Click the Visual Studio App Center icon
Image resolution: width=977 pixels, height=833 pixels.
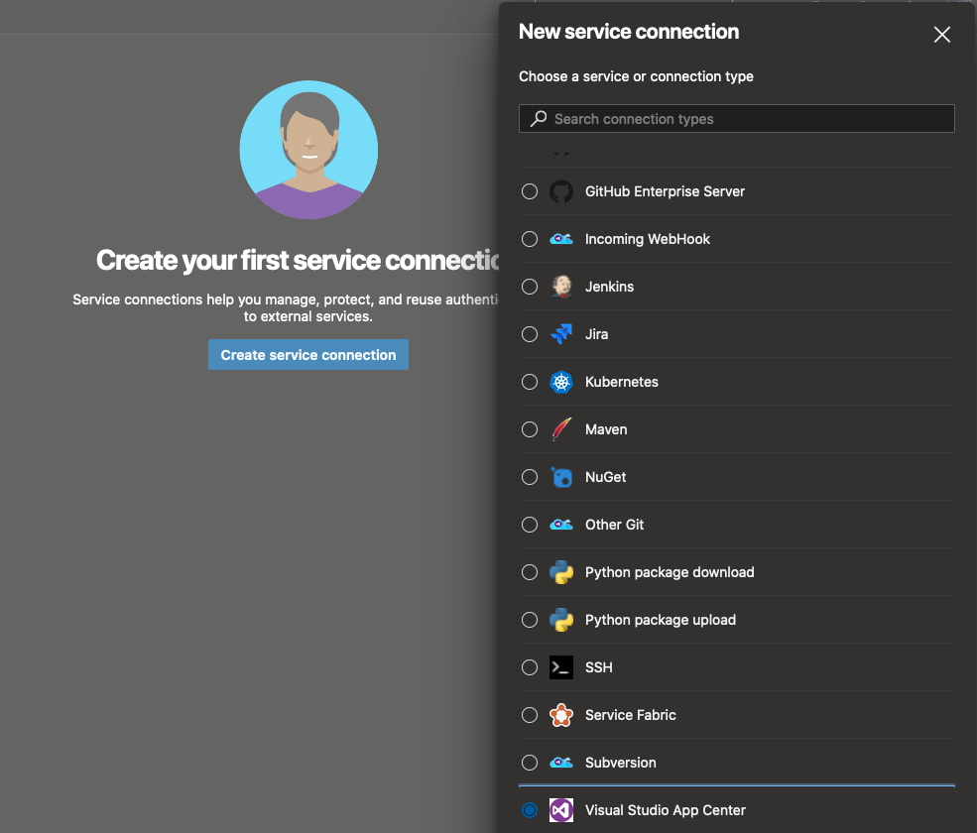click(561, 810)
